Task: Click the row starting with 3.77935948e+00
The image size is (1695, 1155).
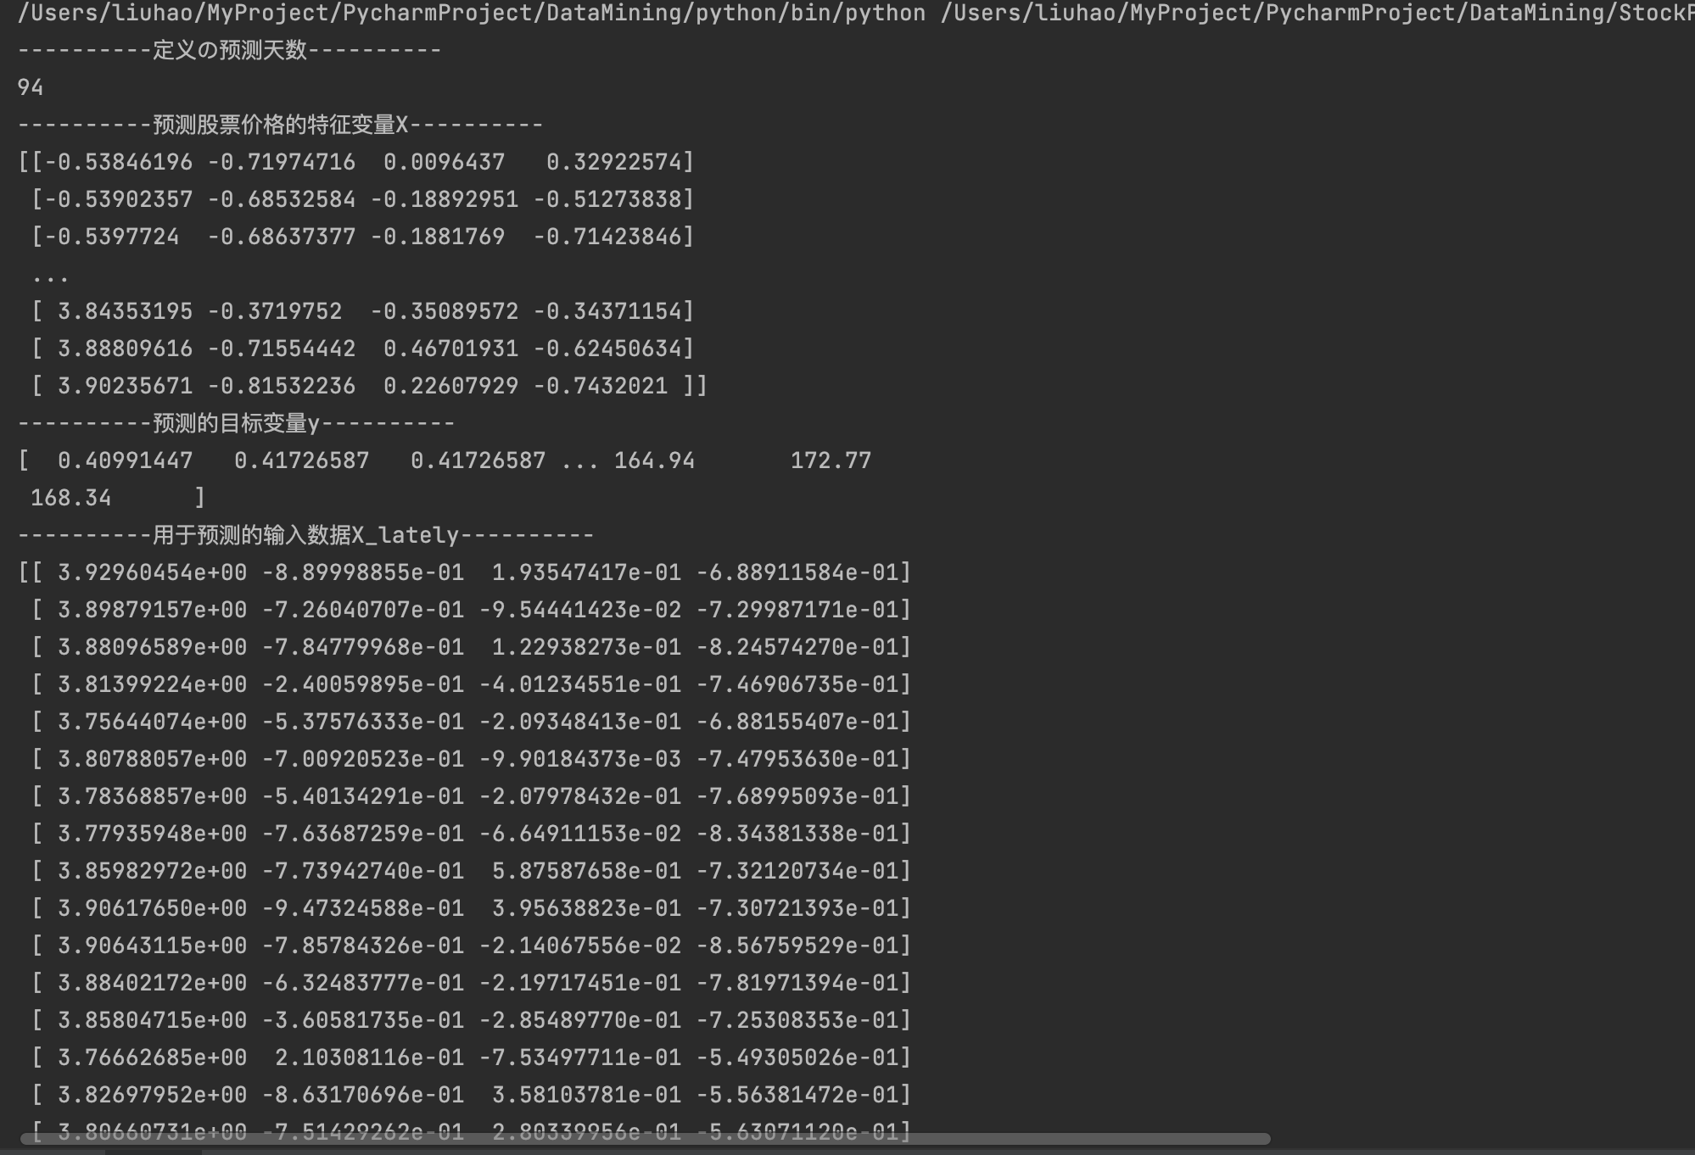Action: tap(472, 834)
